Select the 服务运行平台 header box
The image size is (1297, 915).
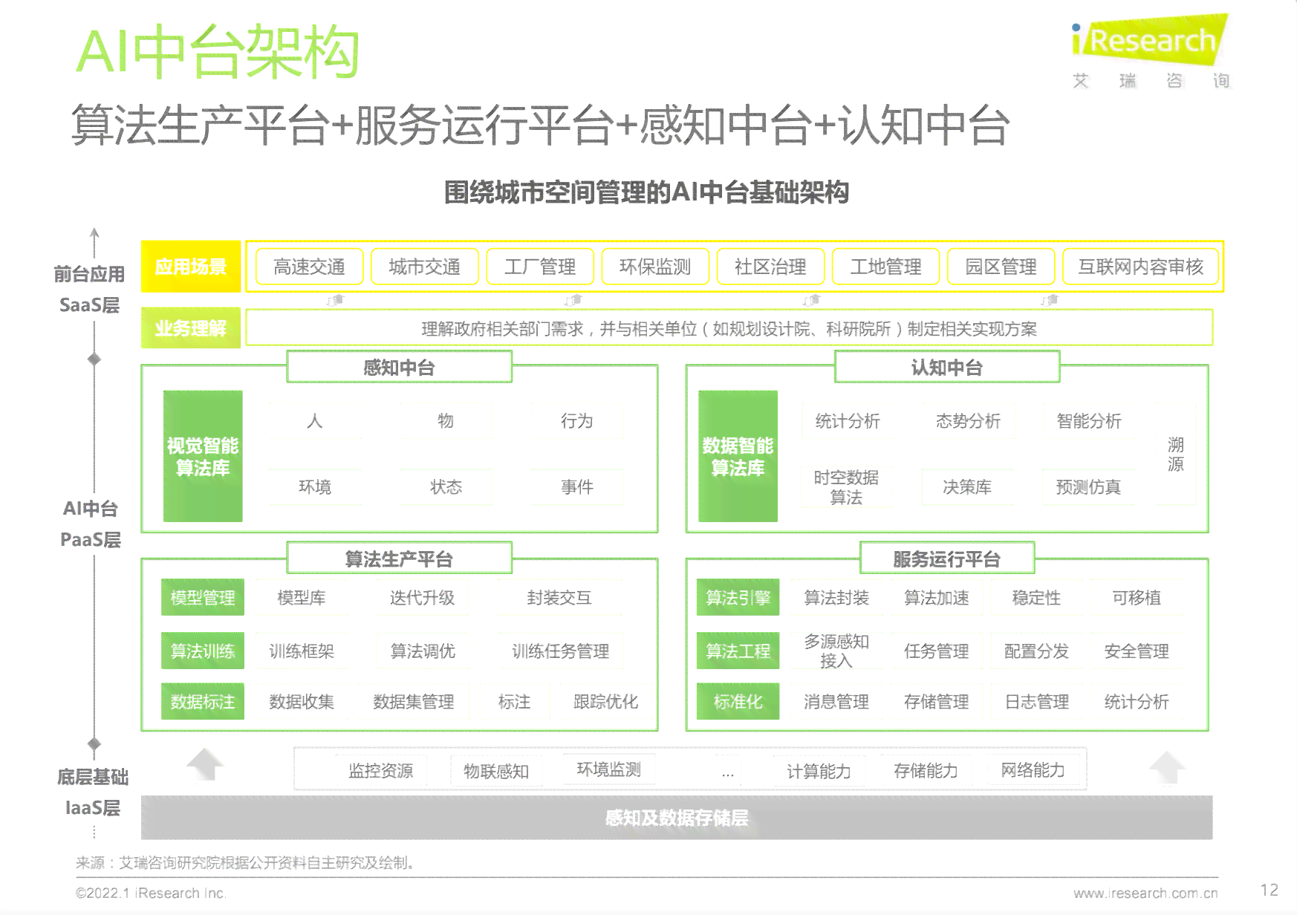(947, 559)
